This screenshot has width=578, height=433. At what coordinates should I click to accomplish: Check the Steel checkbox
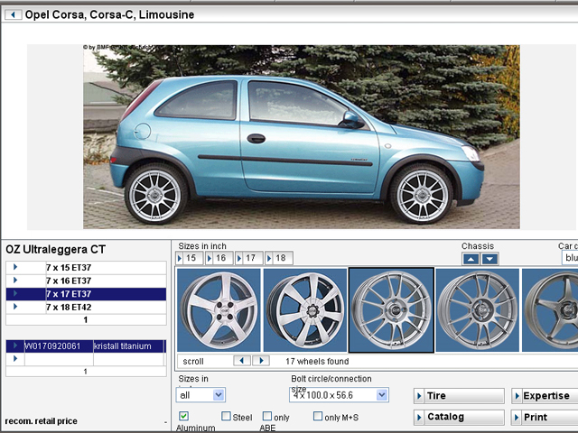pyautogui.click(x=226, y=416)
